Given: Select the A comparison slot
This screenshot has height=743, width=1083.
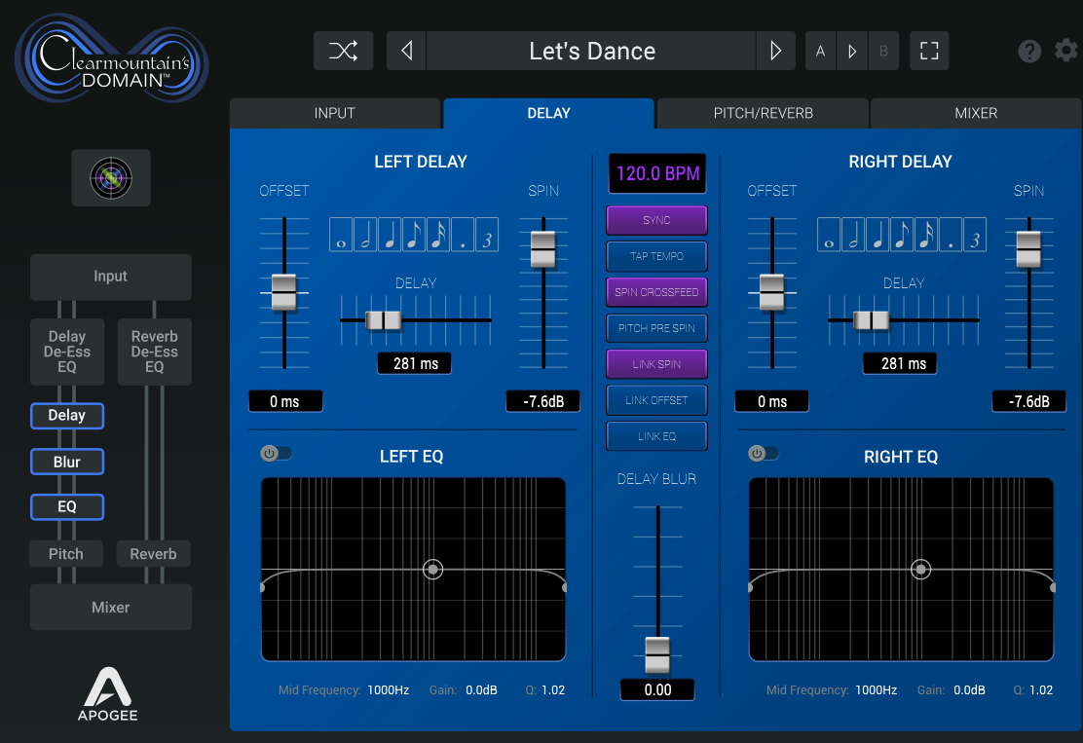Looking at the screenshot, I should (821, 51).
